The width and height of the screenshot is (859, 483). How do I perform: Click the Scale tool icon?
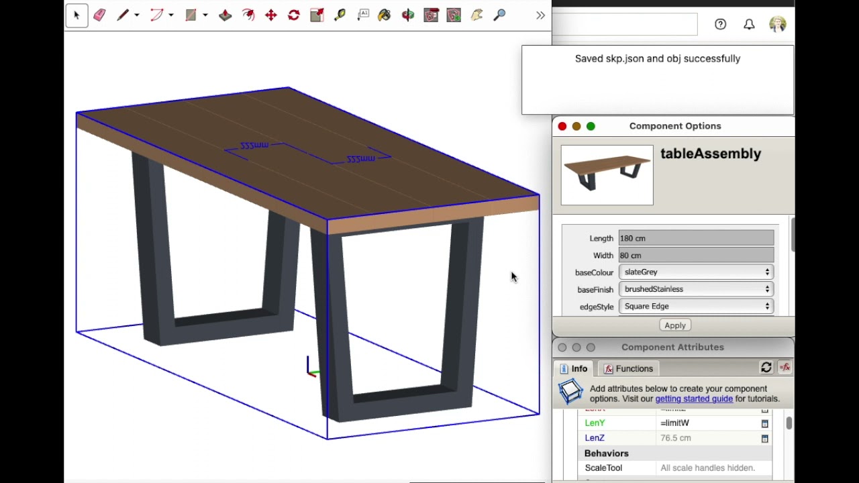click(317, 15)
